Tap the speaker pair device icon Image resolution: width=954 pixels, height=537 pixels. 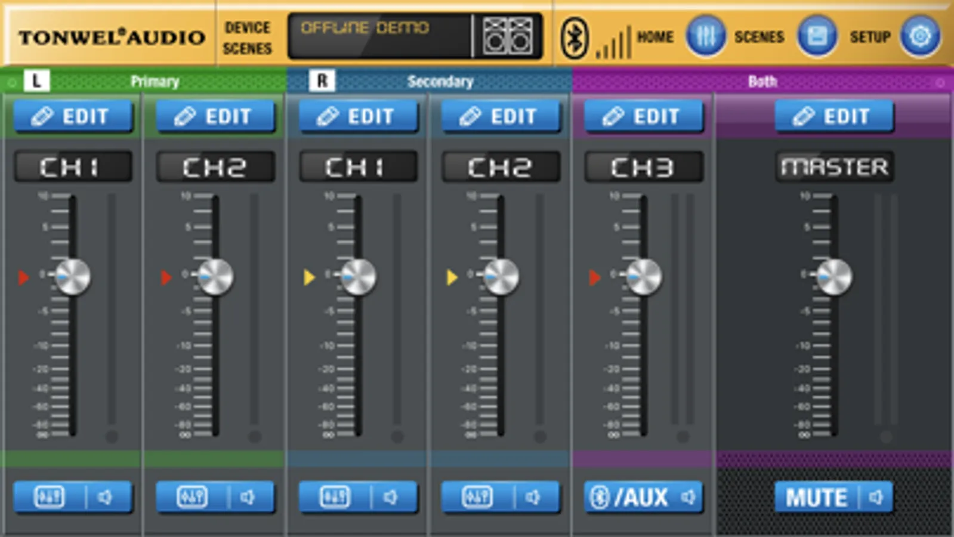pos(508,36)
